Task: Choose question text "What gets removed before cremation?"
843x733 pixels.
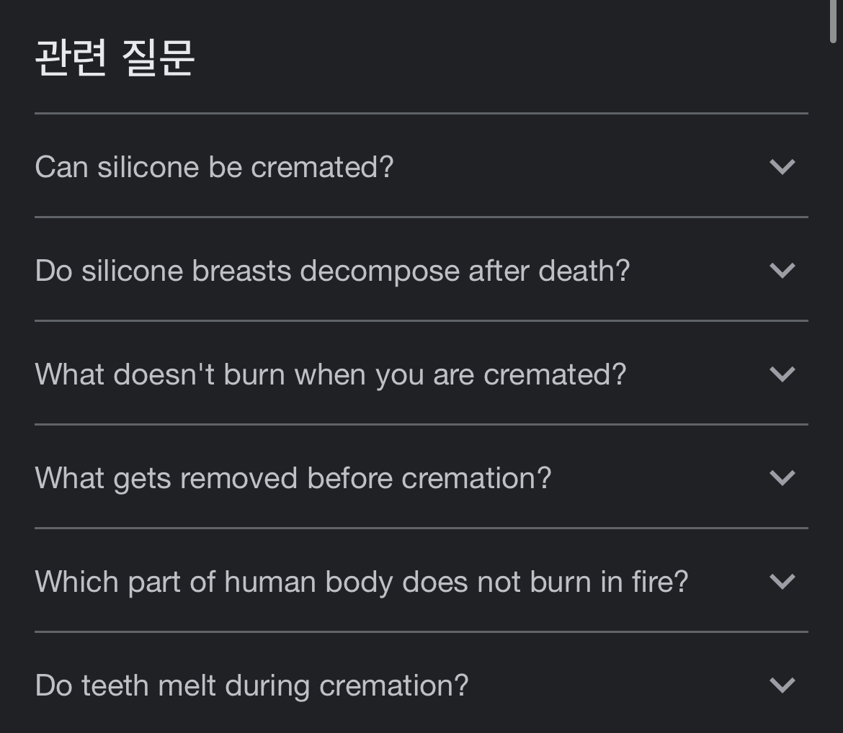Action: coord(293,478)
